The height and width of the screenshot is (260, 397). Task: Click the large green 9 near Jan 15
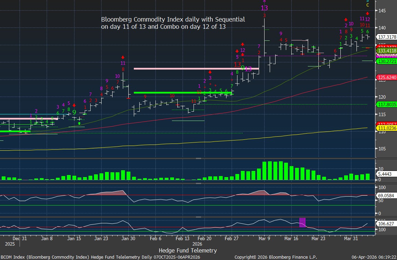coord(74,112)
